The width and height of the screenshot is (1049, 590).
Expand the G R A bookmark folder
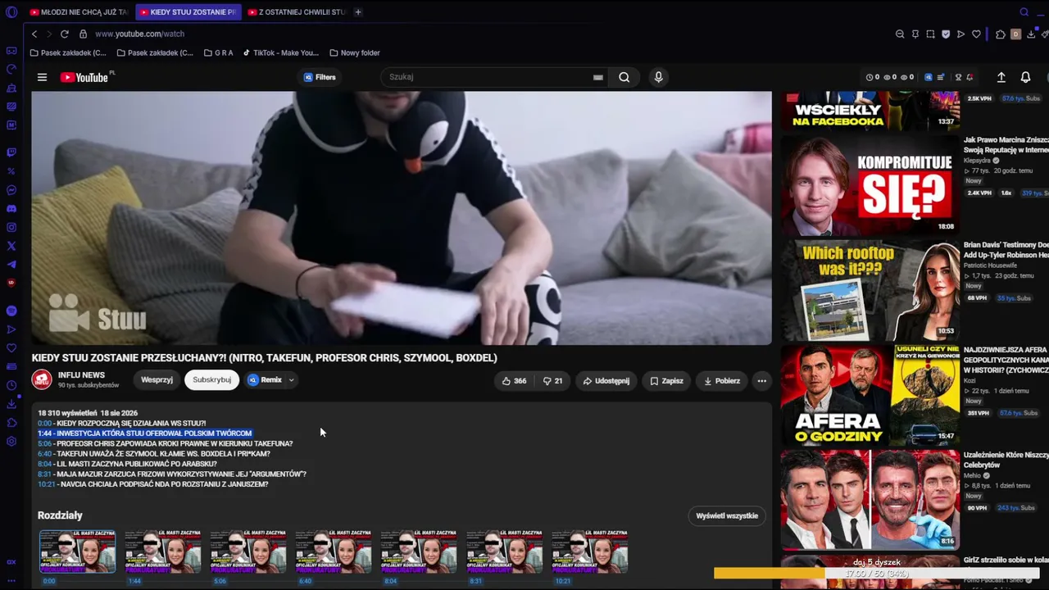(x=218, y=53)
